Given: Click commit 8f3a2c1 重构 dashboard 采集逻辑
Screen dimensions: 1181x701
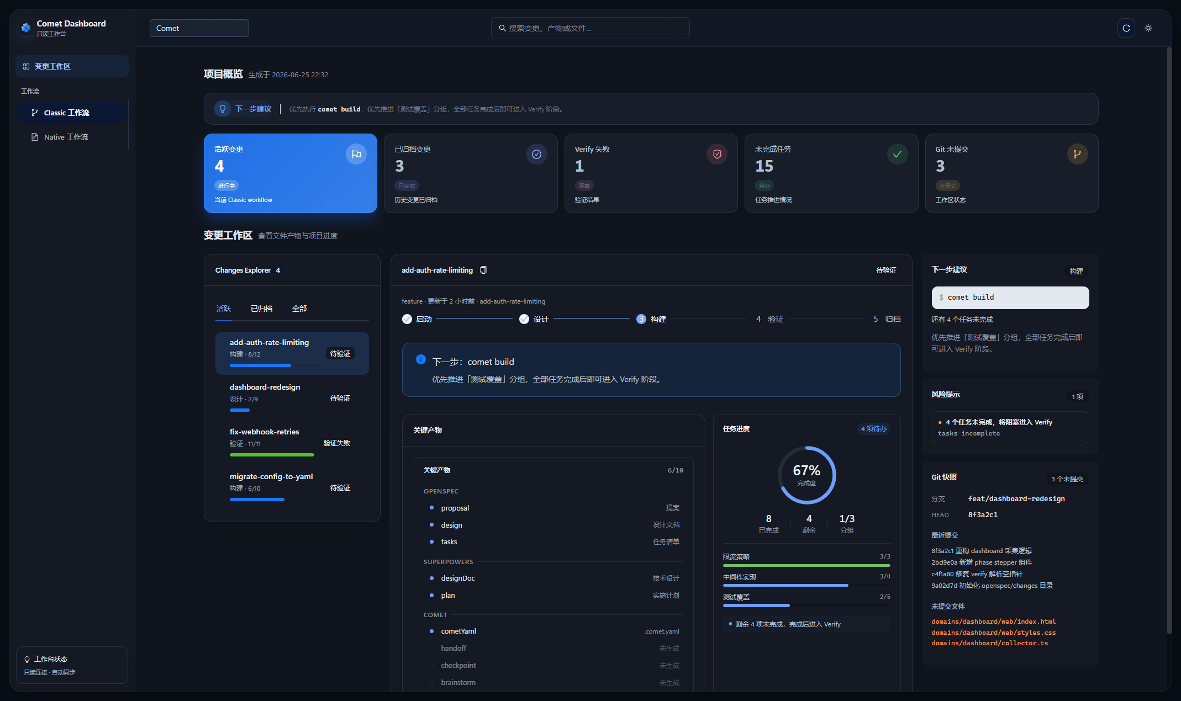Looking at the screenshot, I should pos(982,551).
